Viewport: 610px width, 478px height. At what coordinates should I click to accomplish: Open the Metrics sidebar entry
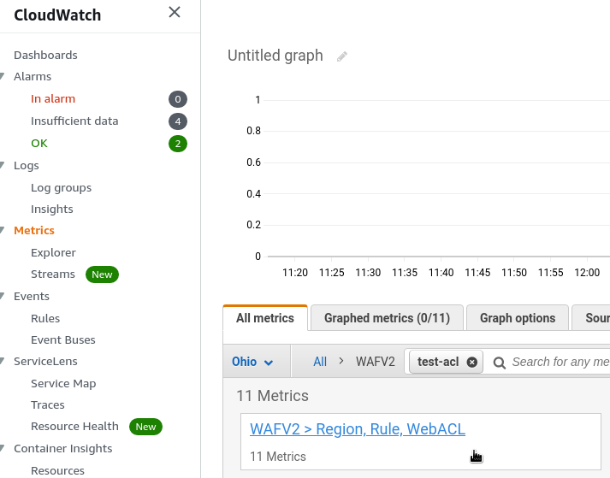34,230
